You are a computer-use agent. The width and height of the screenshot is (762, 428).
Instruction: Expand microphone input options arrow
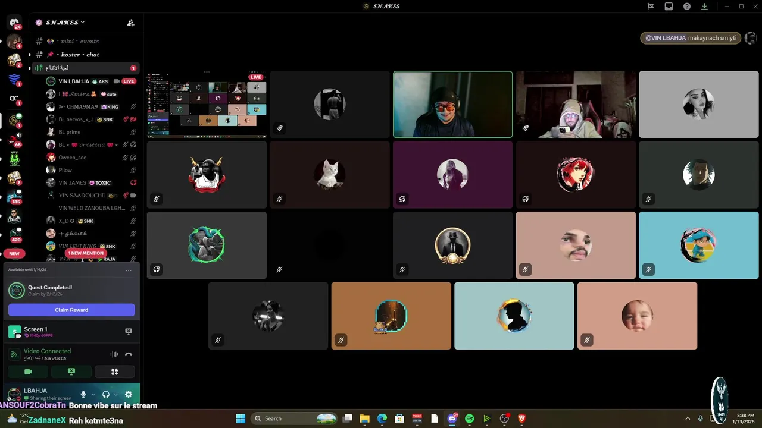(93, 394)
